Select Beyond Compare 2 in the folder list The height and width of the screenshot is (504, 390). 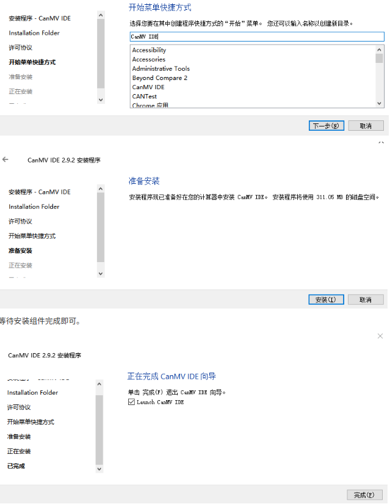(160, 78)
